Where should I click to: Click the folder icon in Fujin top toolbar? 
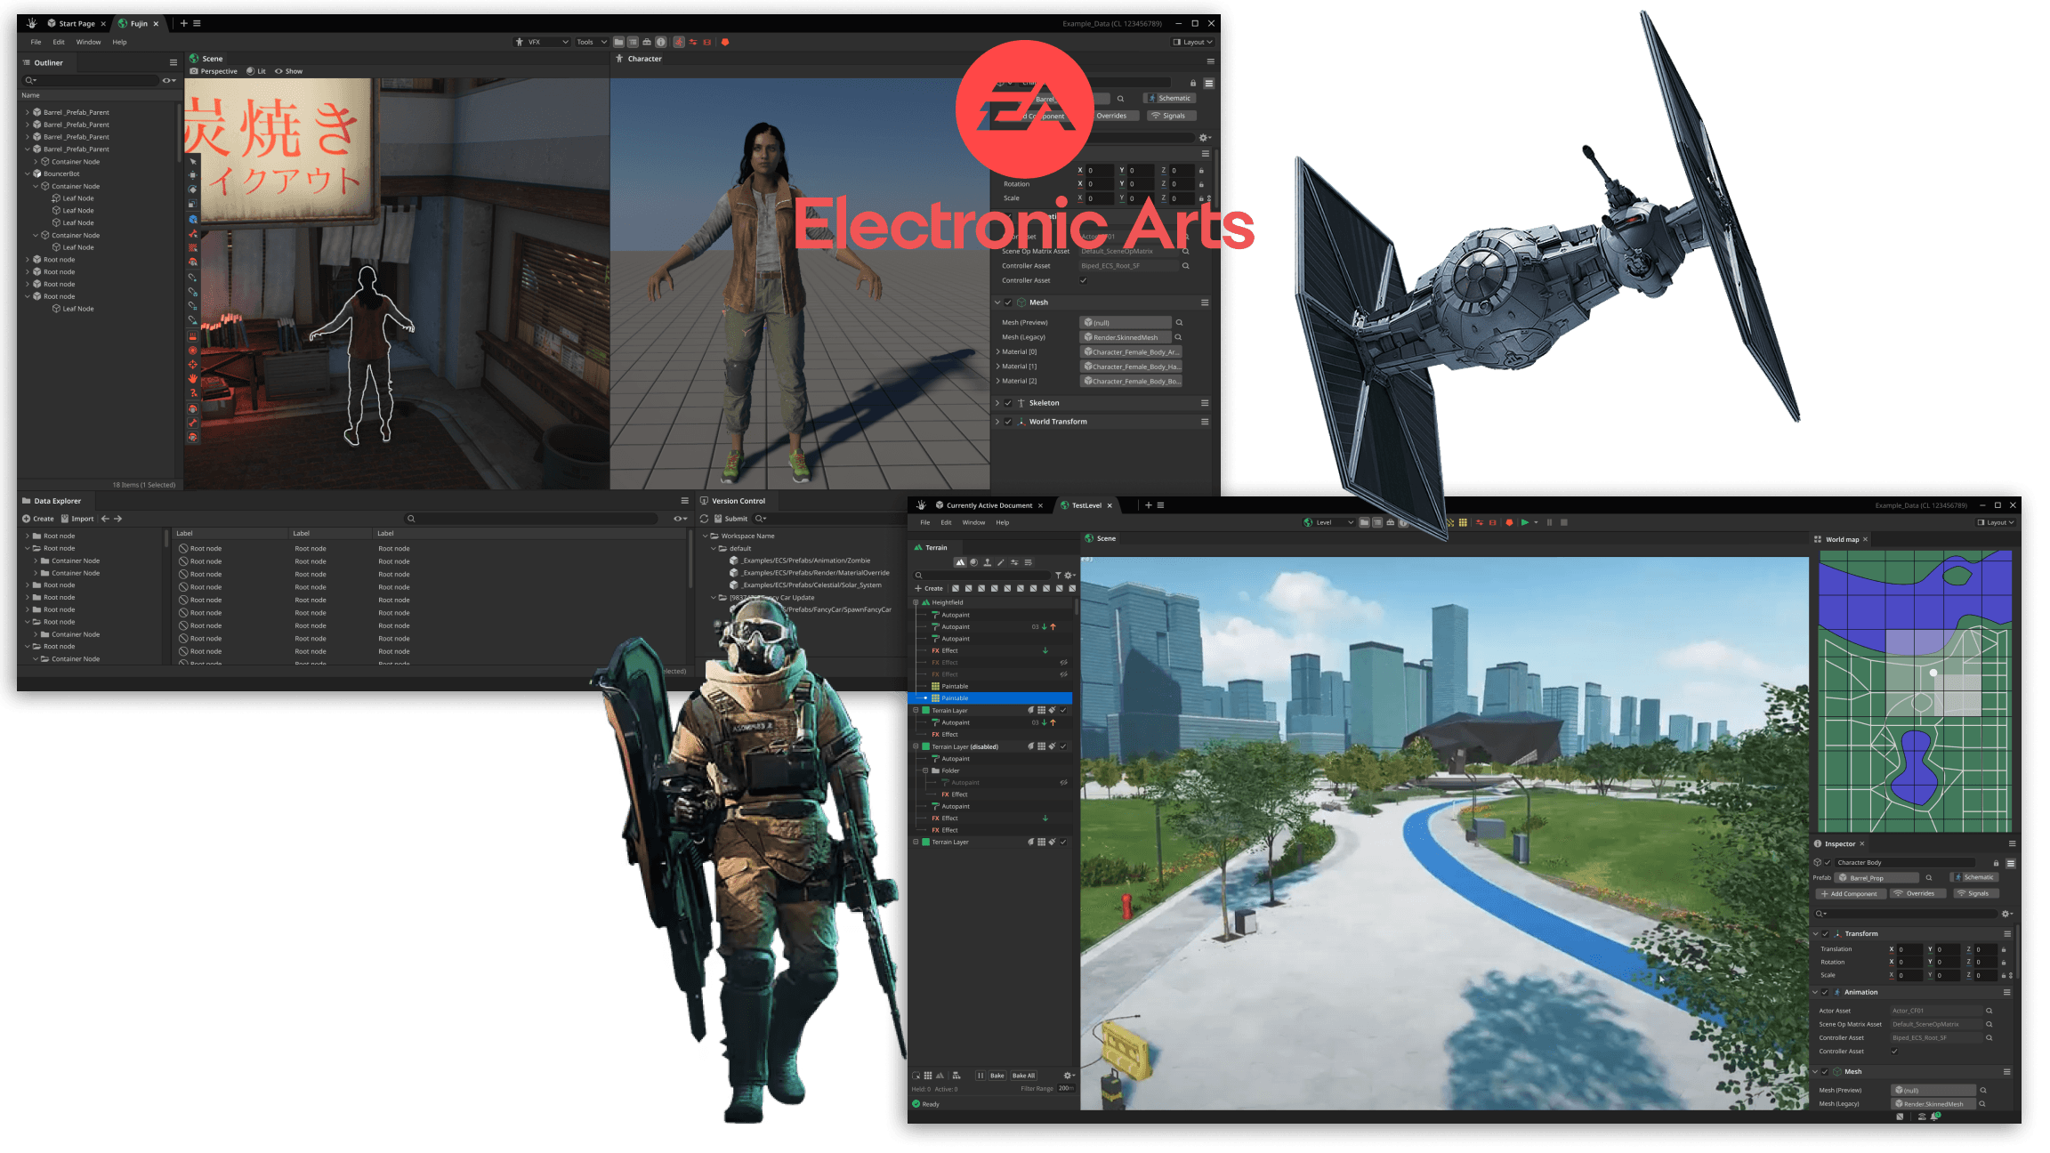pyautogui.click(x=618, y=42)
